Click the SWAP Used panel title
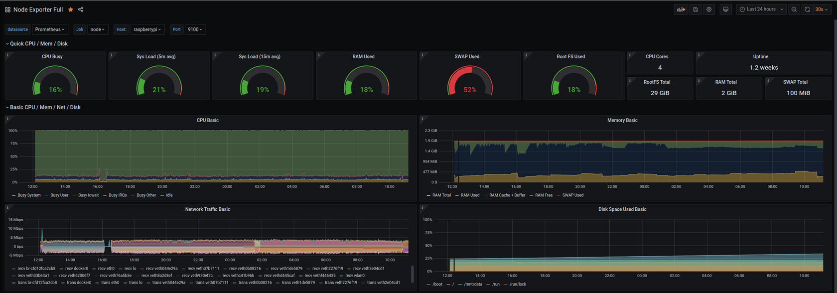This screenshot has height=293, width=837. click(467, 57)
